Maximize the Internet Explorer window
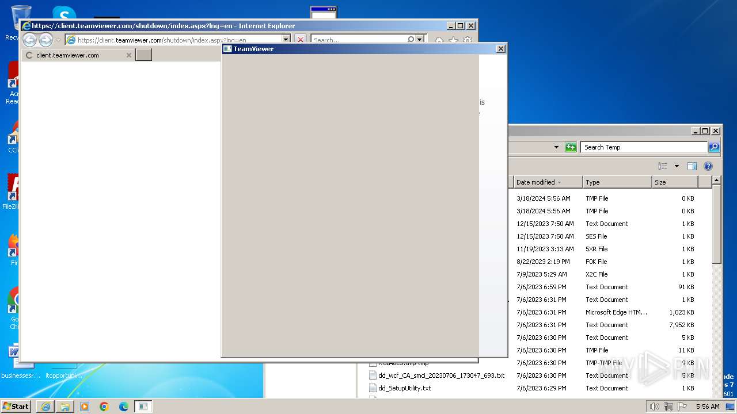 [x=460, y=26]
